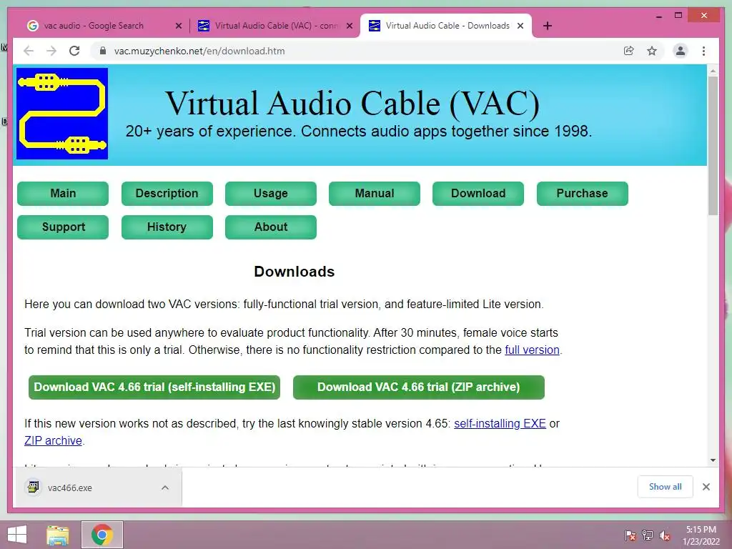
Task: Open the About page
Action: pyautogui.click(x=271, y=227)
